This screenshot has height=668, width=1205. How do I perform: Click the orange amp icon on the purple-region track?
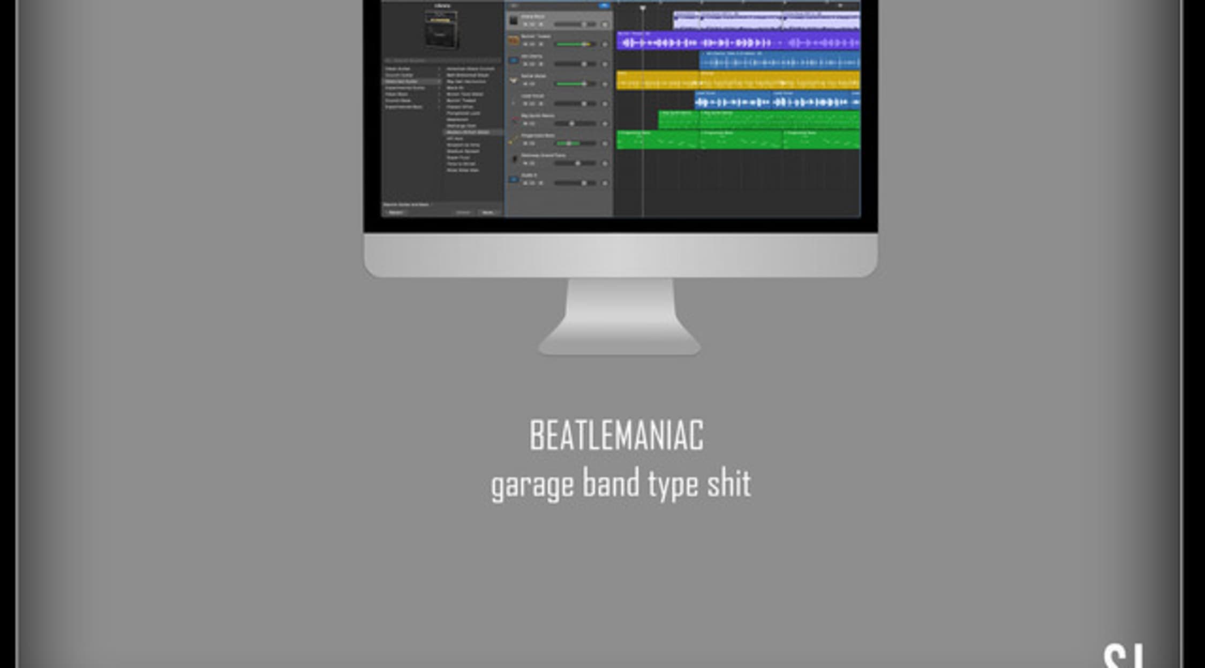[x=514, y=41]
